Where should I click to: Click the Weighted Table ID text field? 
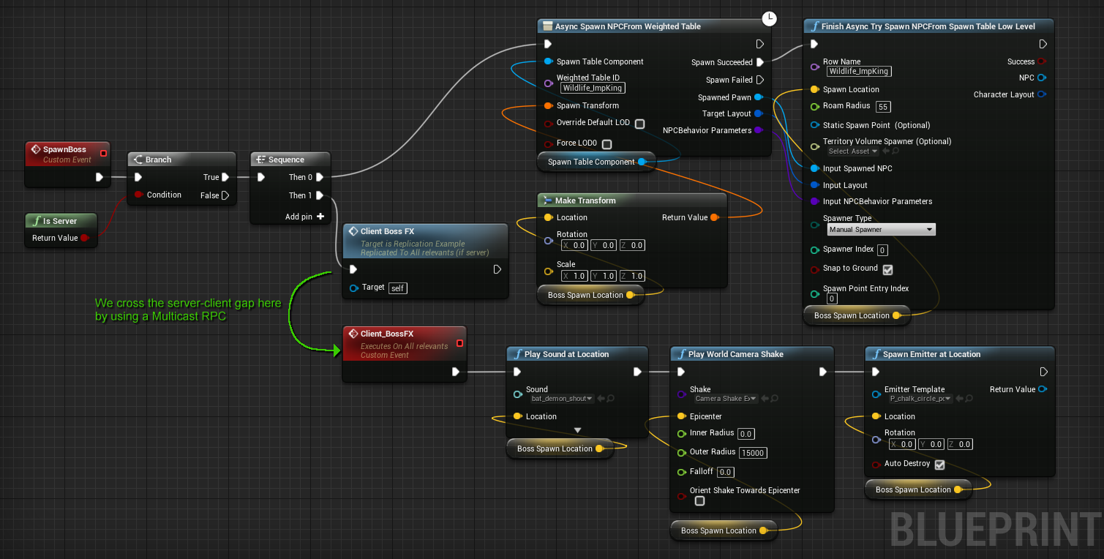tap(592, 88)
